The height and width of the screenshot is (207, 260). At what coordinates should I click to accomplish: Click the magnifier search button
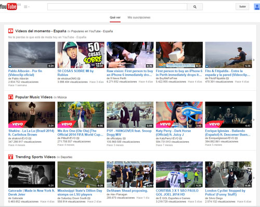click(x=195, y=7)
